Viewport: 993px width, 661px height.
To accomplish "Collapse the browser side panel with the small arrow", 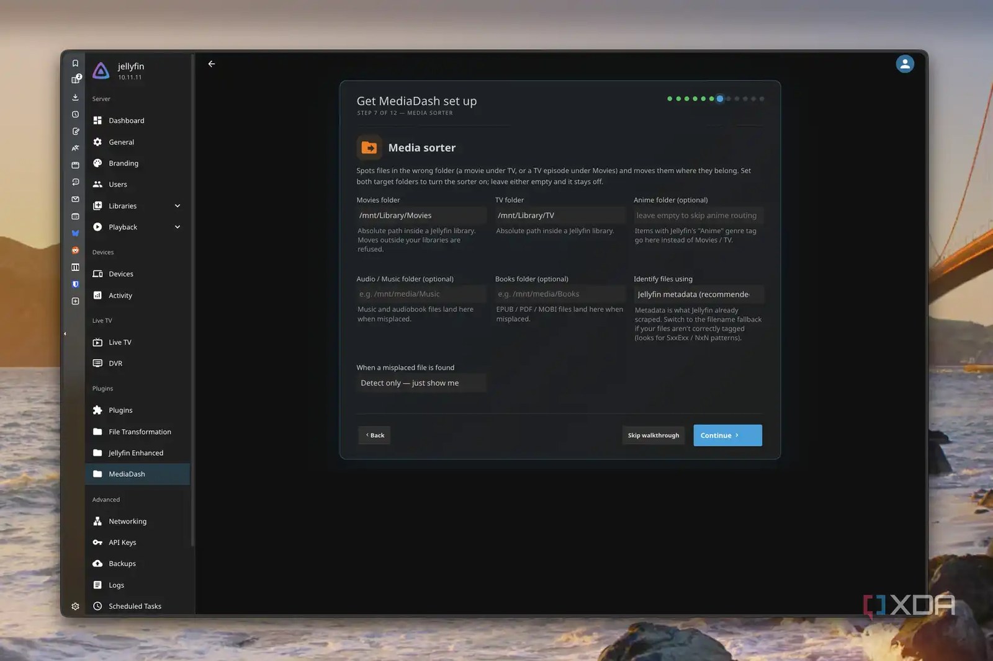I will (65, 334).
